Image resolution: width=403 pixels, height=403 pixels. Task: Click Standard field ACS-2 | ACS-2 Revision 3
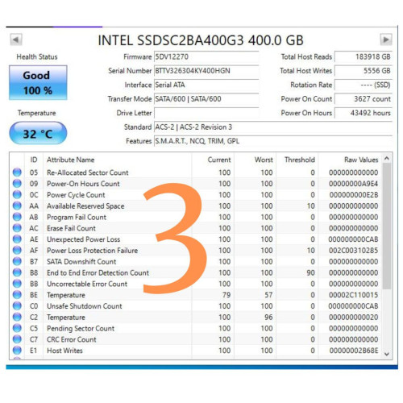pyautogui.click(x=273, y=127)
